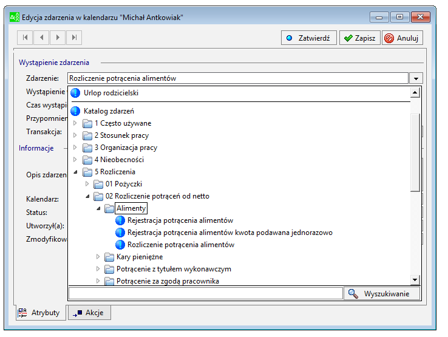Image resolution: width=448 pixels, height=337 pixels.
Task: Go to the next record
Action: tap(58, 38)
